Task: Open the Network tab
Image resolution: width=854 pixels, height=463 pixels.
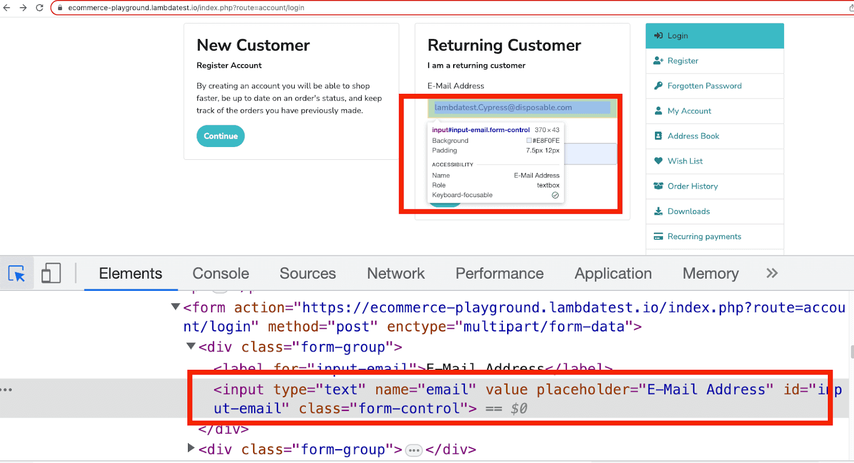Action: (x=396, y=273)
